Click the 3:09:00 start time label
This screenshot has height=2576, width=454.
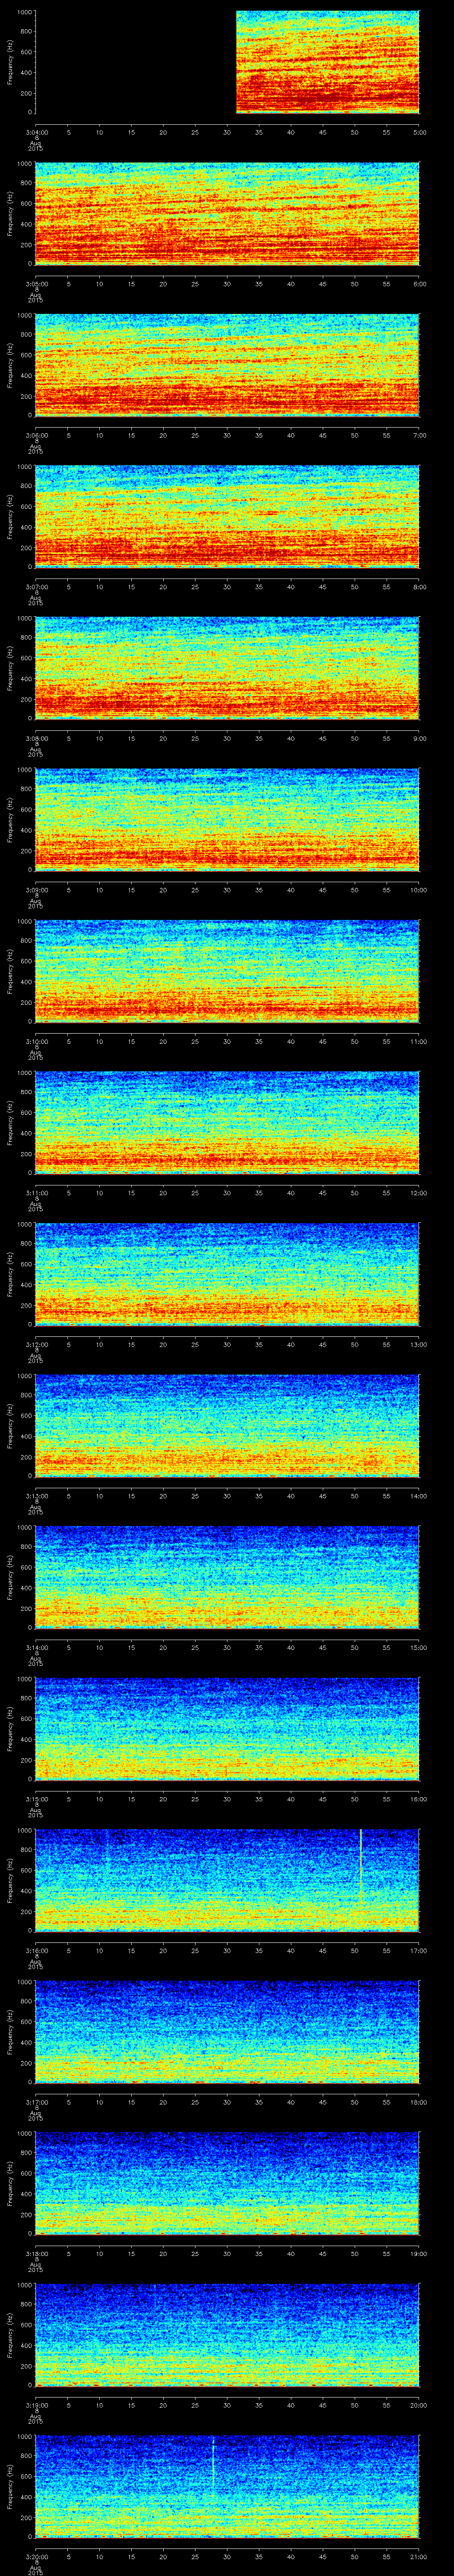(x=36, y=890)
